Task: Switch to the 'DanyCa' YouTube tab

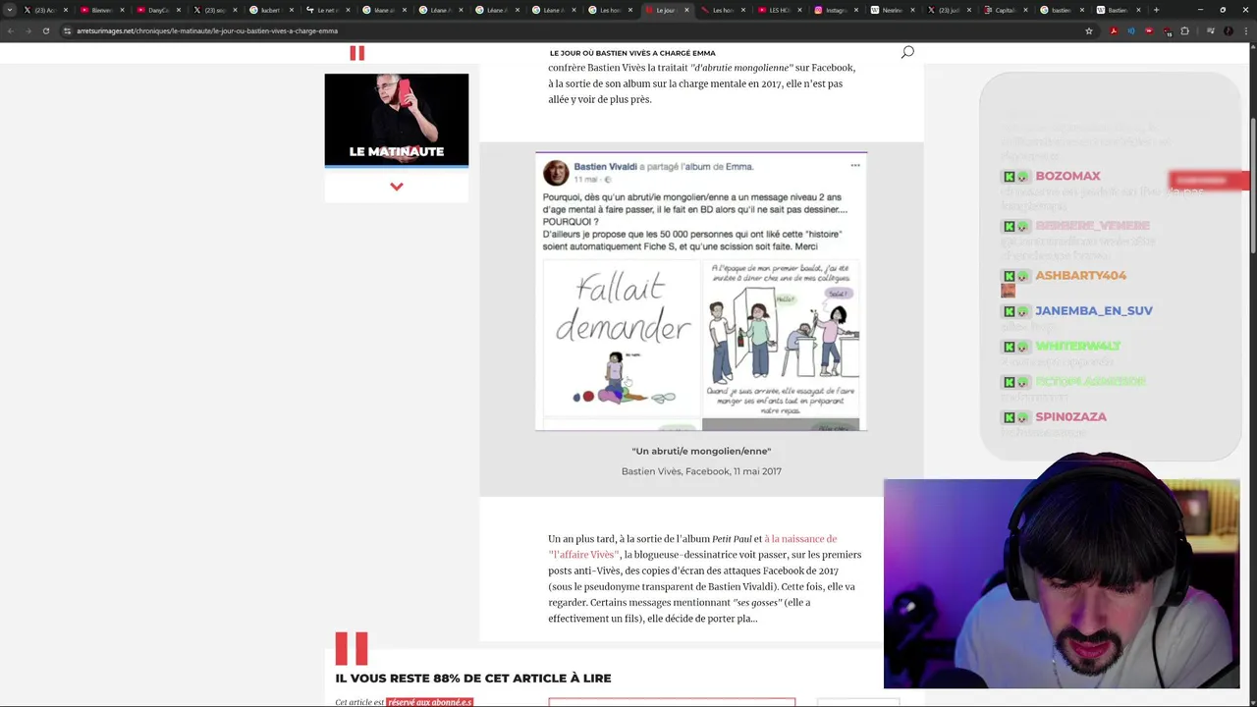Action: pos(158,10)
